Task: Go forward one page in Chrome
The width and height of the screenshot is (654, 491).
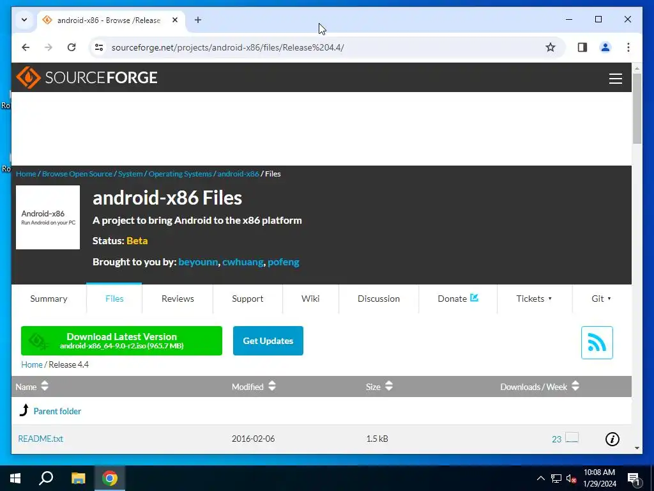Action: pyautogui.click(x=49, y=47)
